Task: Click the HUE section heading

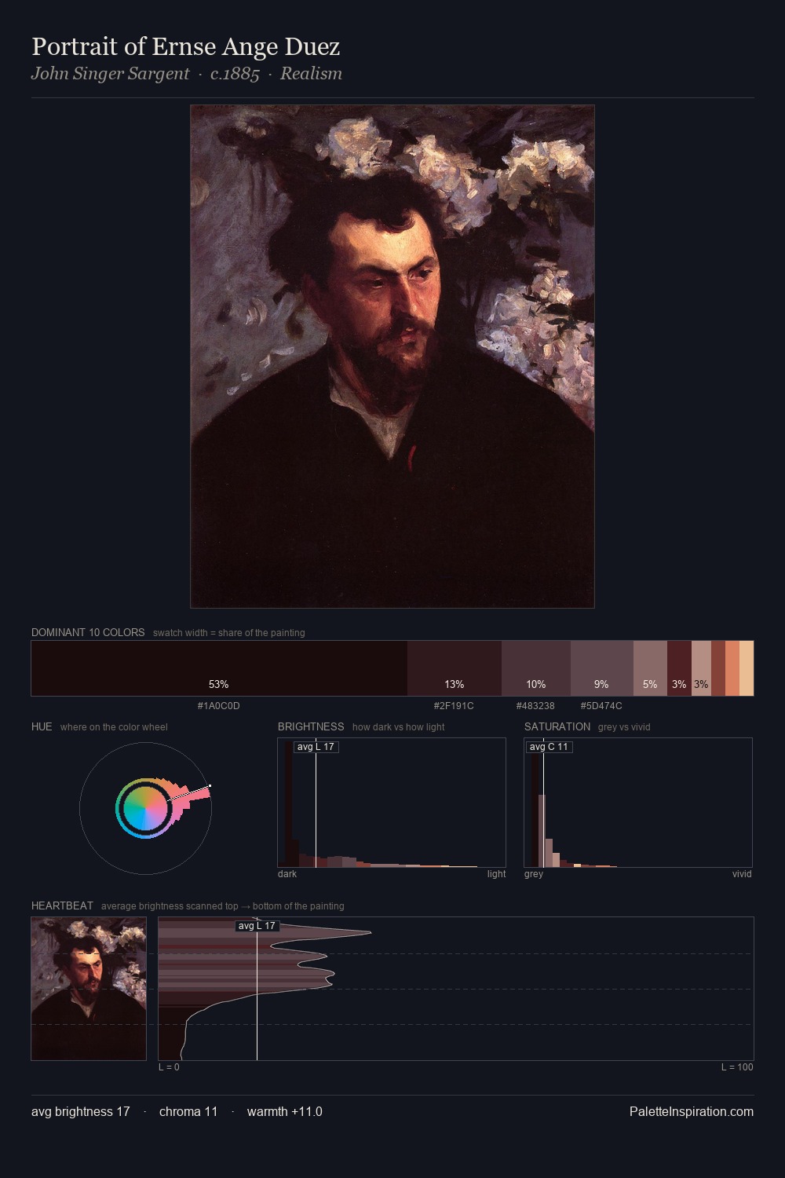Action: pos(42,726)
